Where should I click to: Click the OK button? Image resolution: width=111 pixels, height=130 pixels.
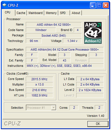98,124
